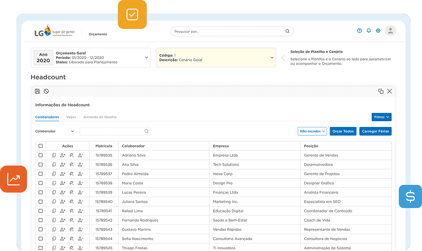This screenshot has width=422, height=251.
Task: Open the Não orçados dropdown
Action: (x=312, y=131)
